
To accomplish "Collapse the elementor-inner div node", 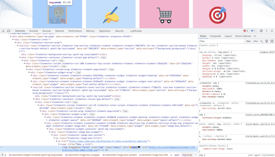I will point(13,40).
